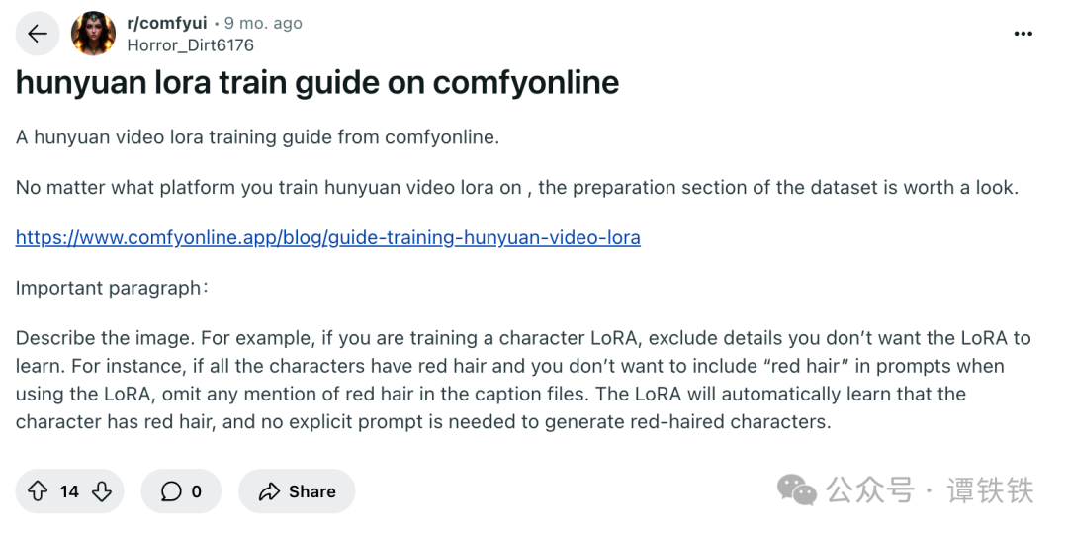Image resolution: width=1068 pixels, height=533 pixels.
Task: Click the '9 mo. ago' timestamp
Action: pyautogui.click(x=263, y=23)
